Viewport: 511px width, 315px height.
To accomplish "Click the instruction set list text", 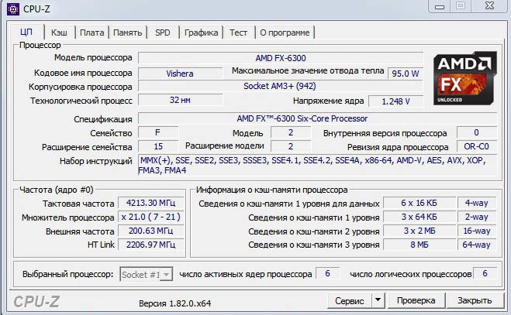I will pos(318,165).
